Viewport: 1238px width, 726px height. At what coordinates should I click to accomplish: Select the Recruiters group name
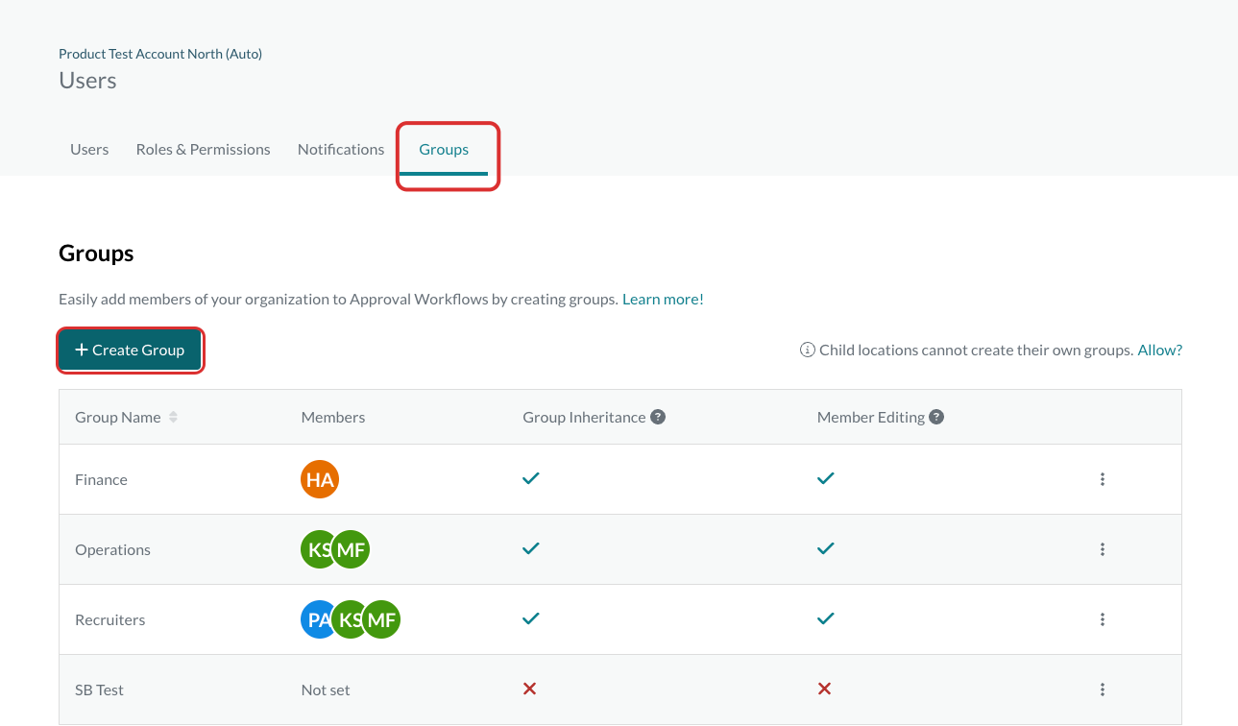click(110, 619)
